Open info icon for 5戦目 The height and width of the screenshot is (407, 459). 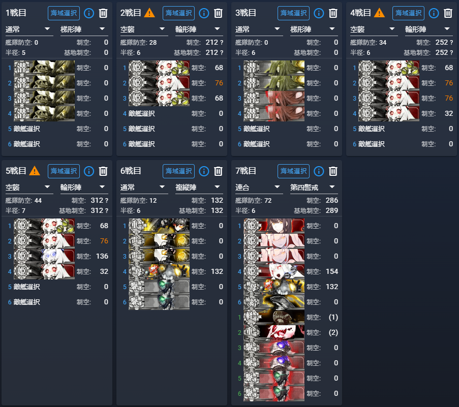[x=89, y=171]
